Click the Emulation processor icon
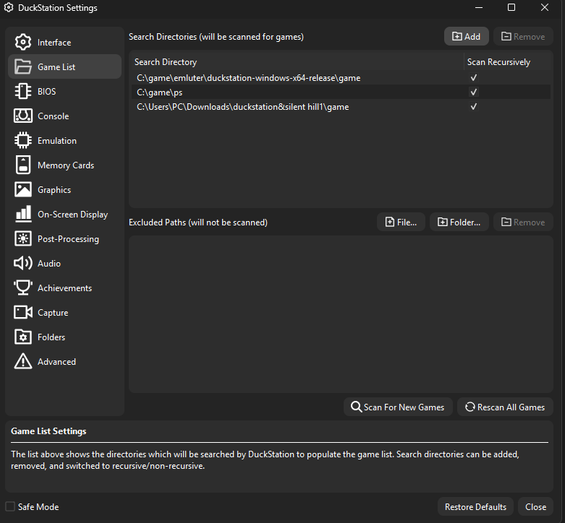The height and width of the screenshot is (523, 565). tap(23, 140)
